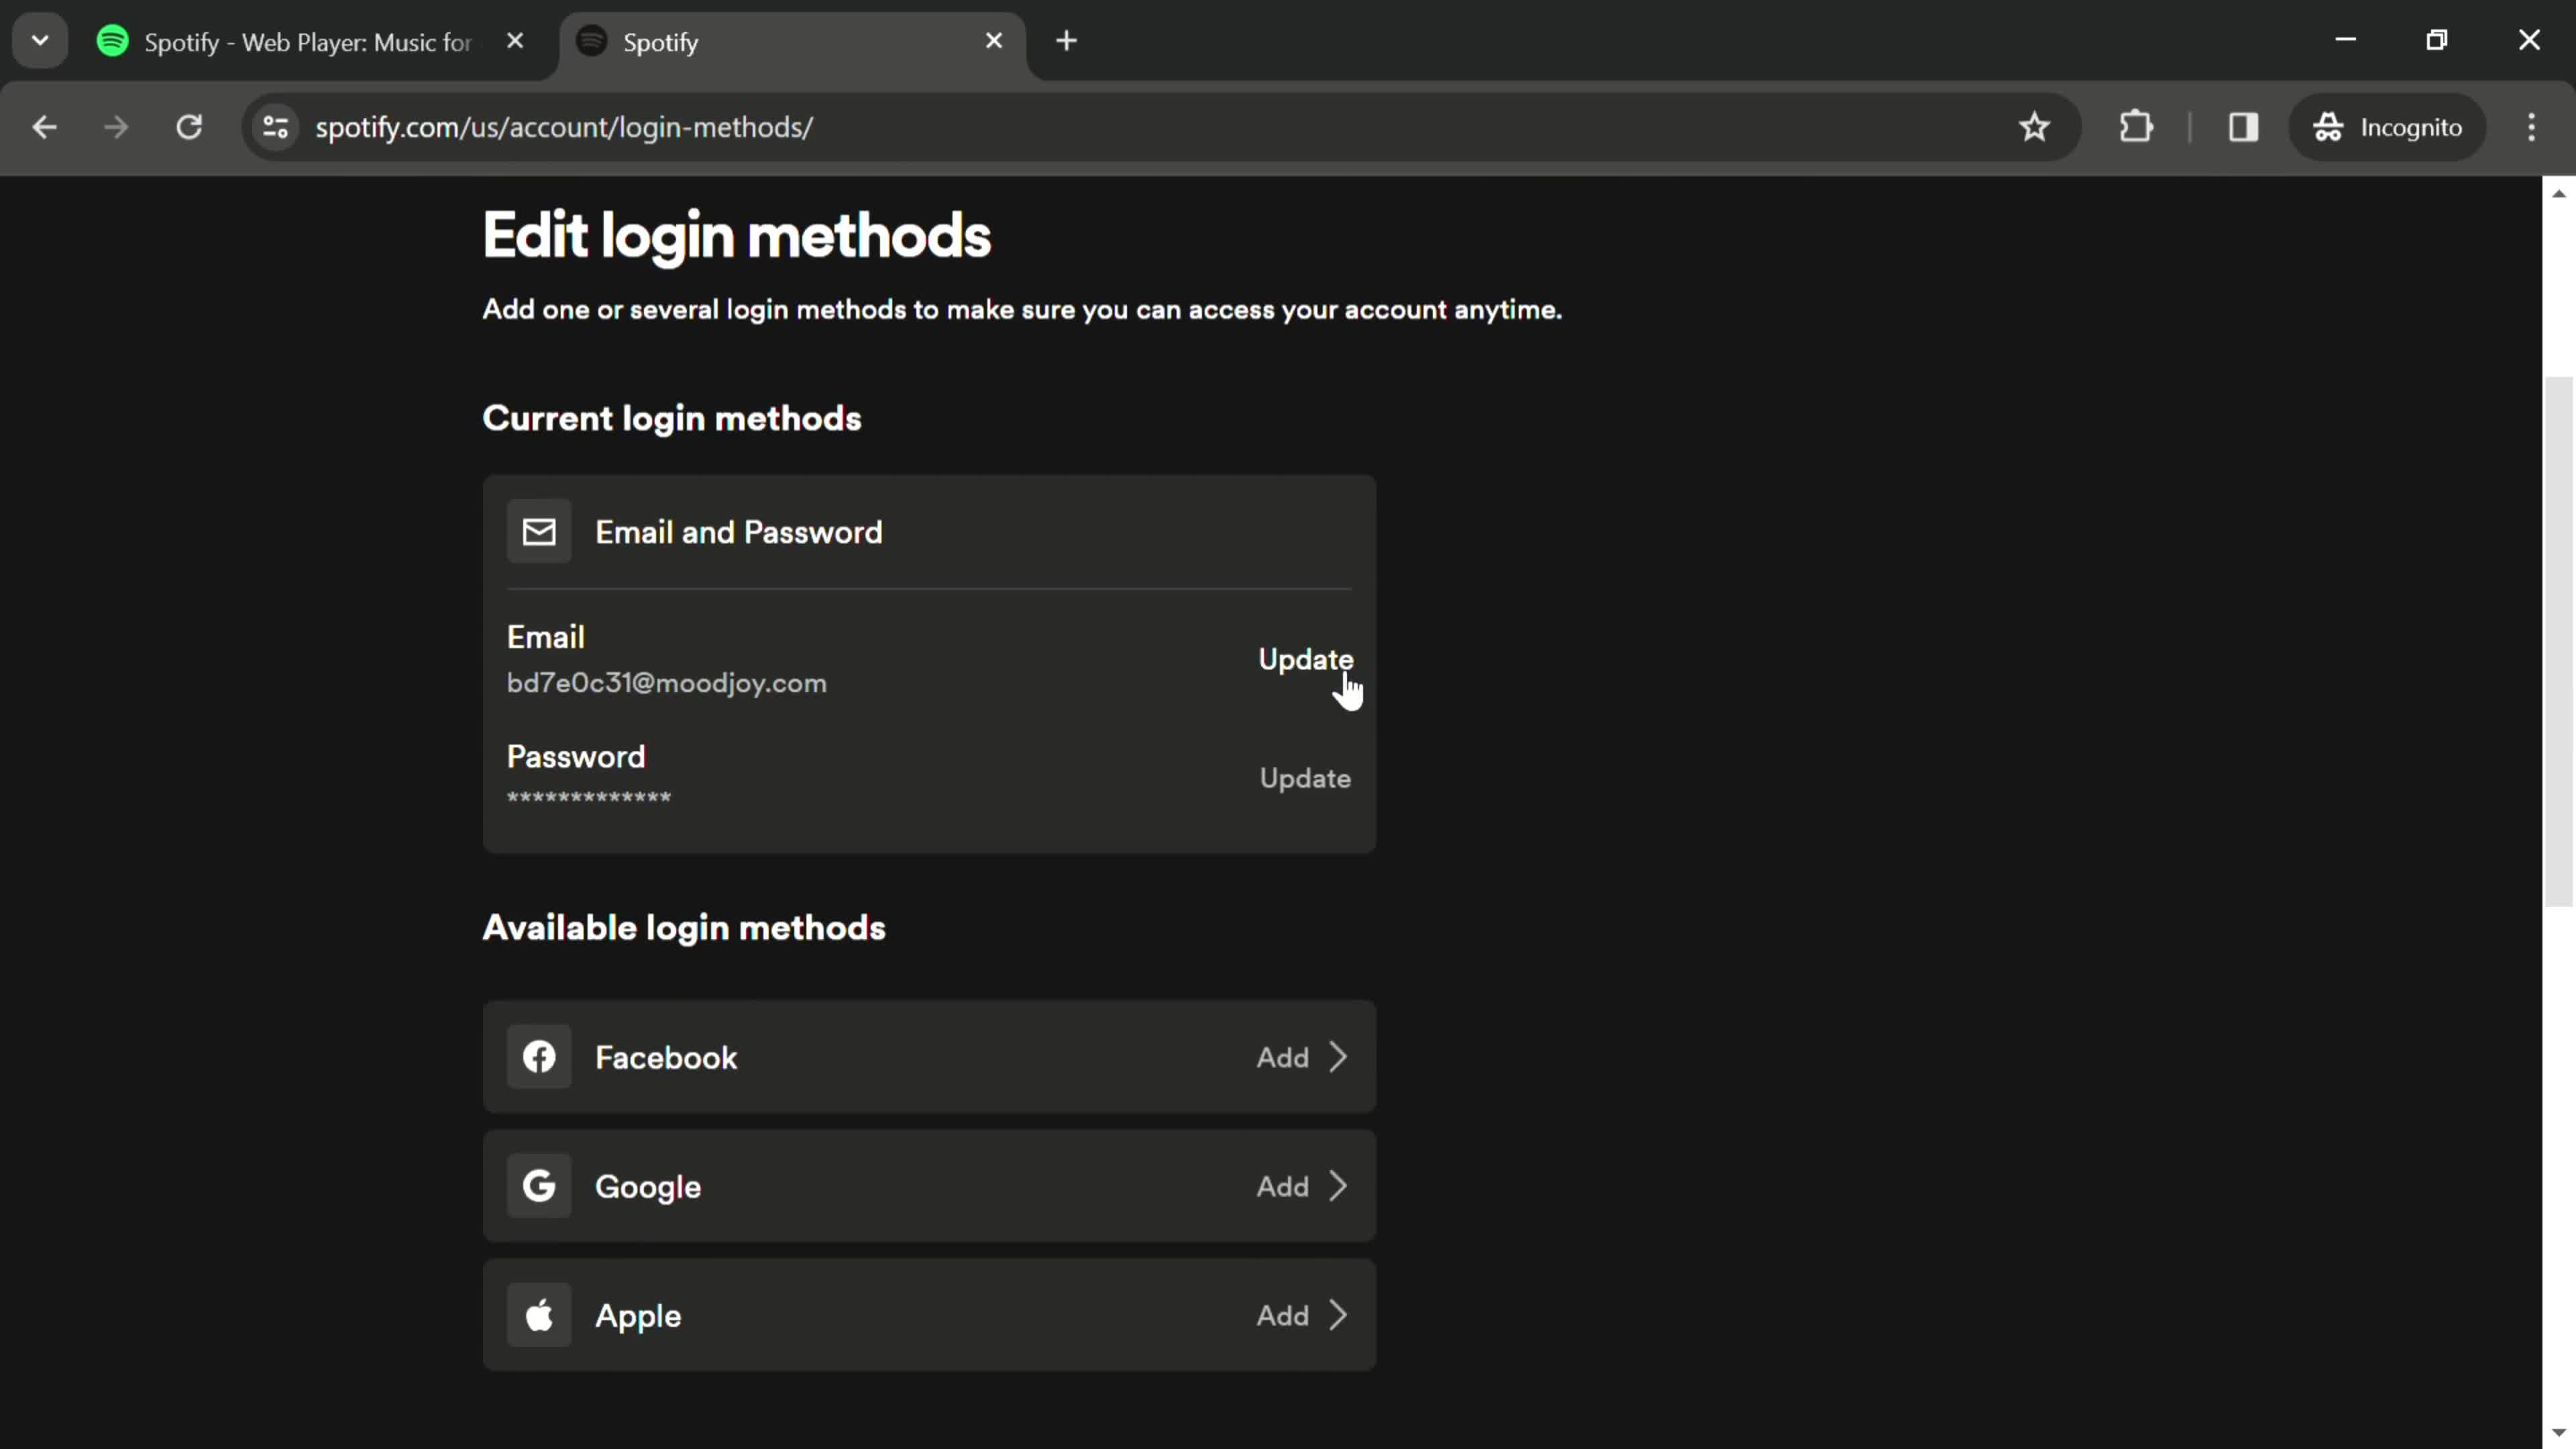Open the Chrome three-dot menu

[2531, 127]
